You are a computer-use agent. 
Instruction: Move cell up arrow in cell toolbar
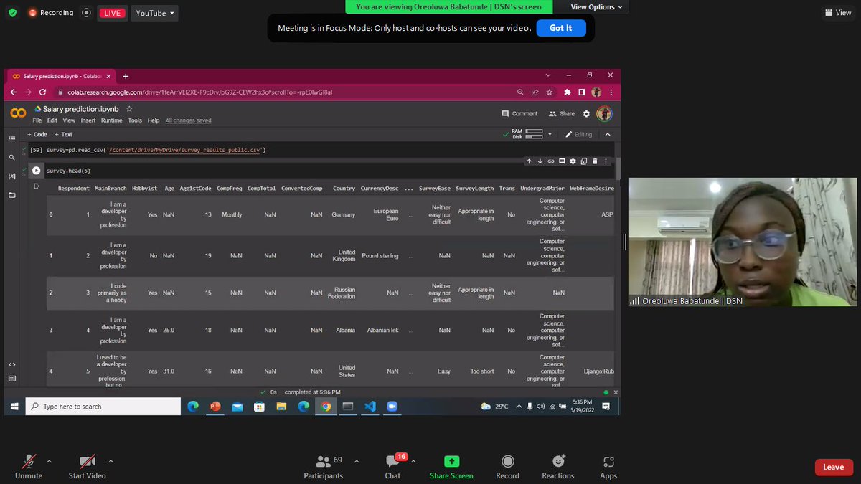[x=529, y=161]
